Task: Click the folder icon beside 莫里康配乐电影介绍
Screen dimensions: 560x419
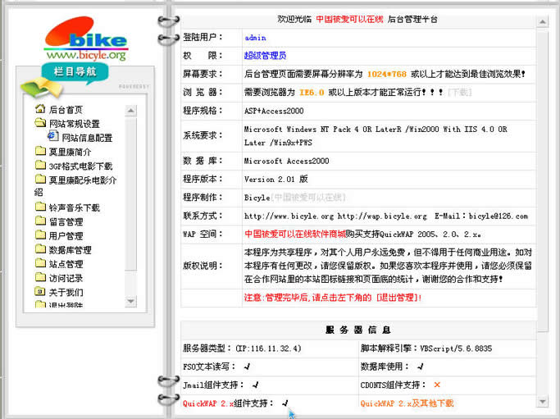Action: pyautogui.click(x=40, y=179)
